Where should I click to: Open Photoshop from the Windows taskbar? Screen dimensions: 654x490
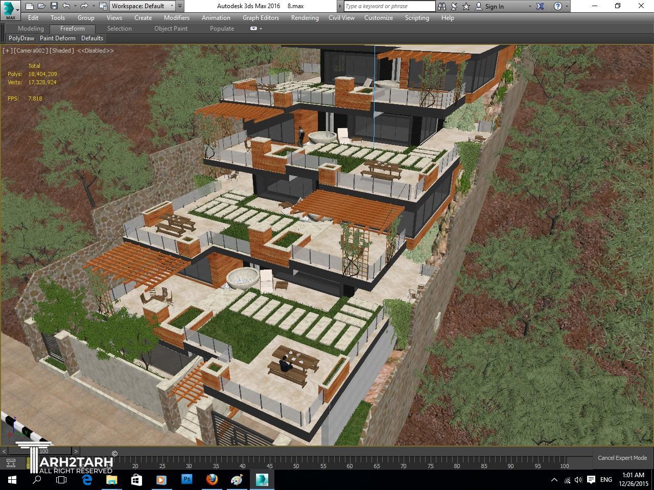point(186,480)
